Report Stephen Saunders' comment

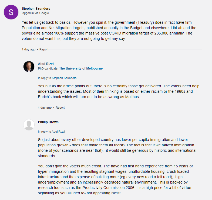pos(44,50)
